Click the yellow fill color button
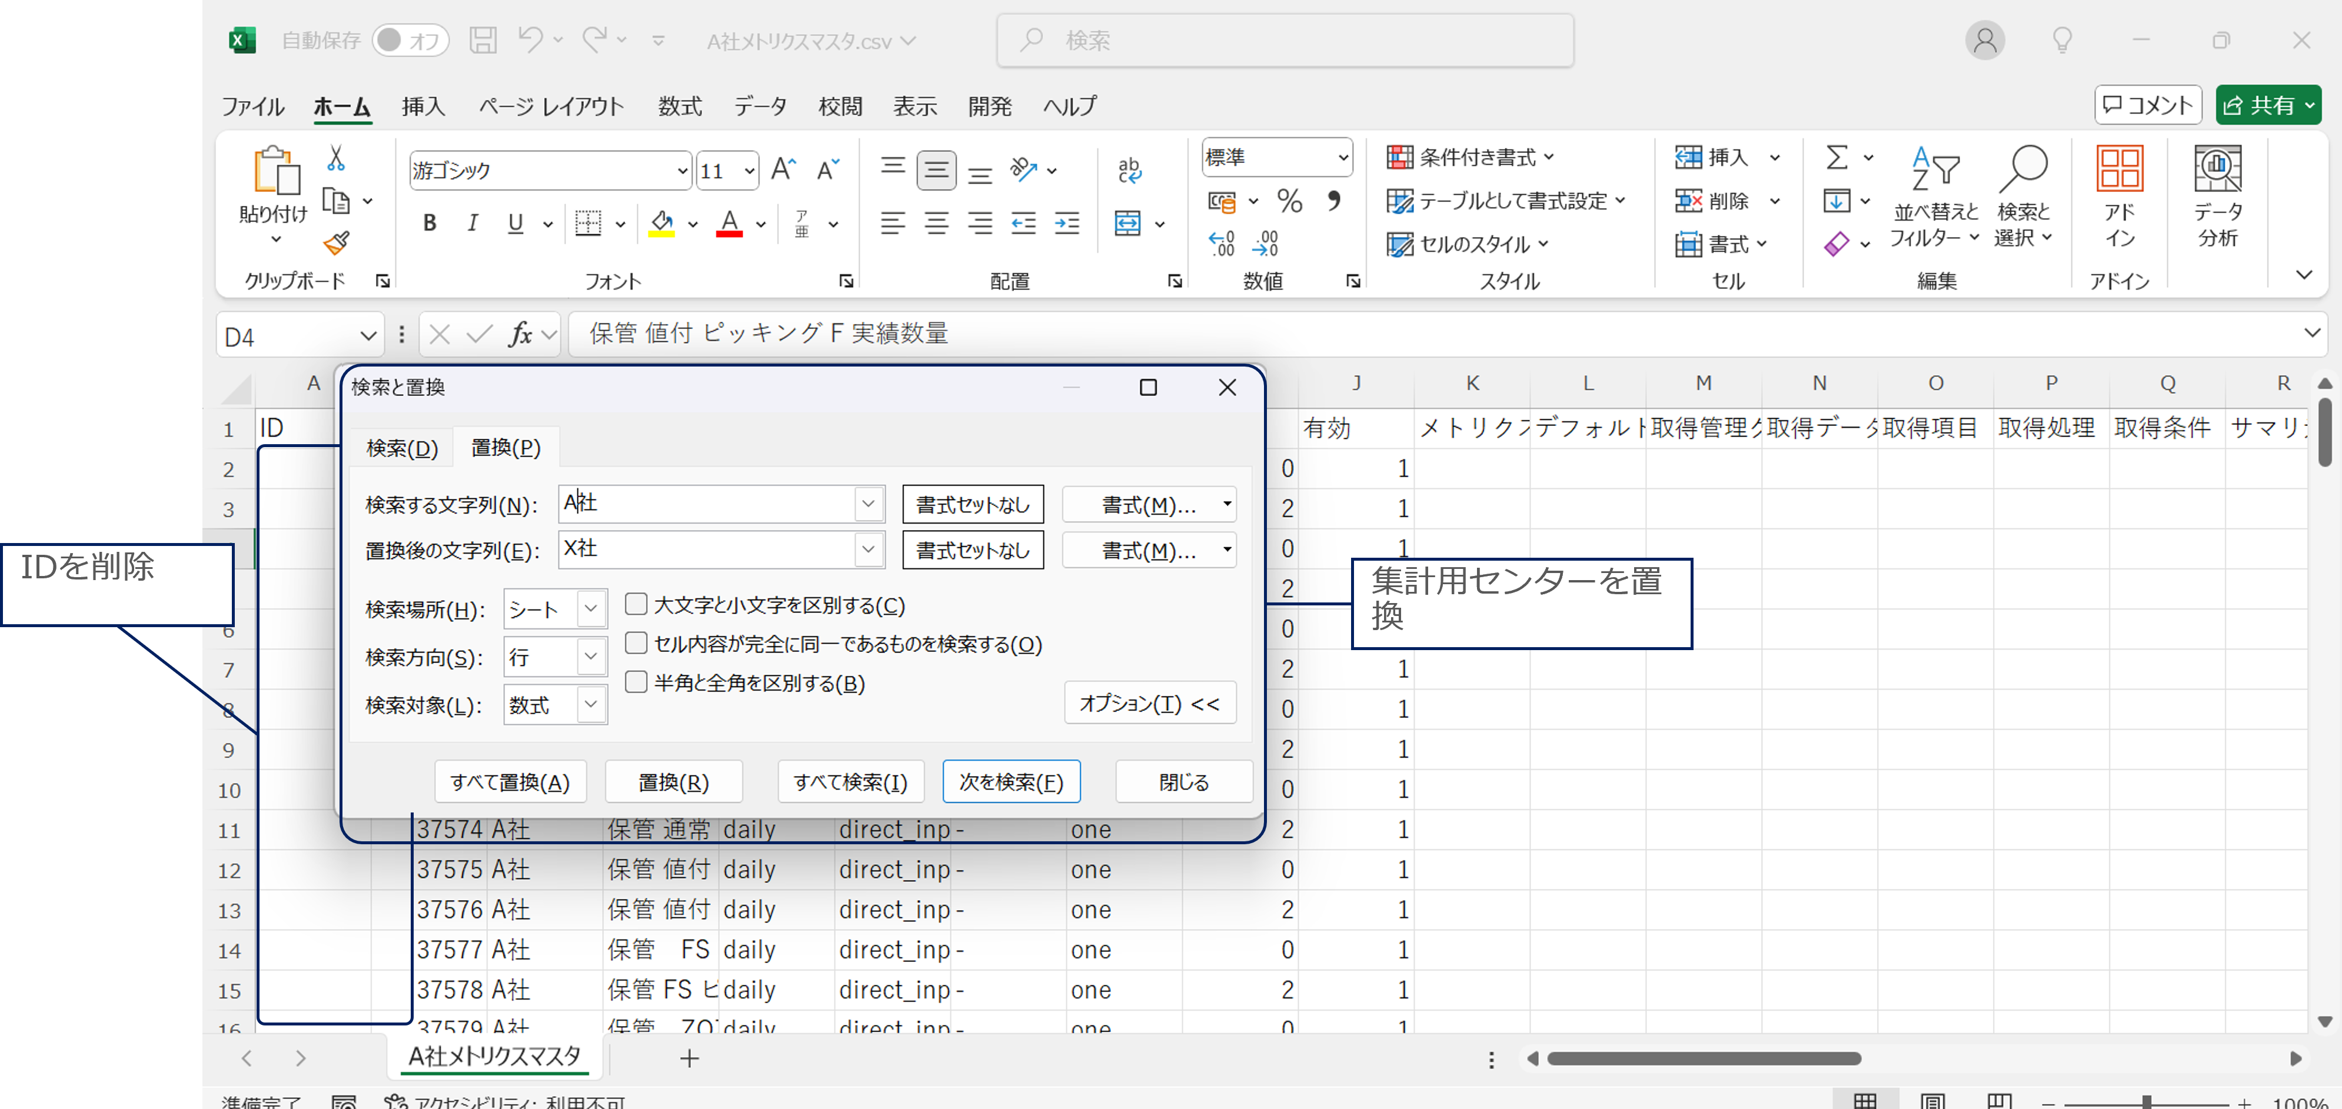The height and width of the screenshot is (1109, 2342). tap(662, 223)
